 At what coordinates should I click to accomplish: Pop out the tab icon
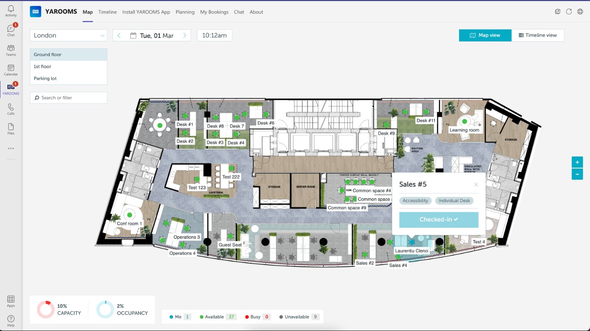[x=558, y=12]
